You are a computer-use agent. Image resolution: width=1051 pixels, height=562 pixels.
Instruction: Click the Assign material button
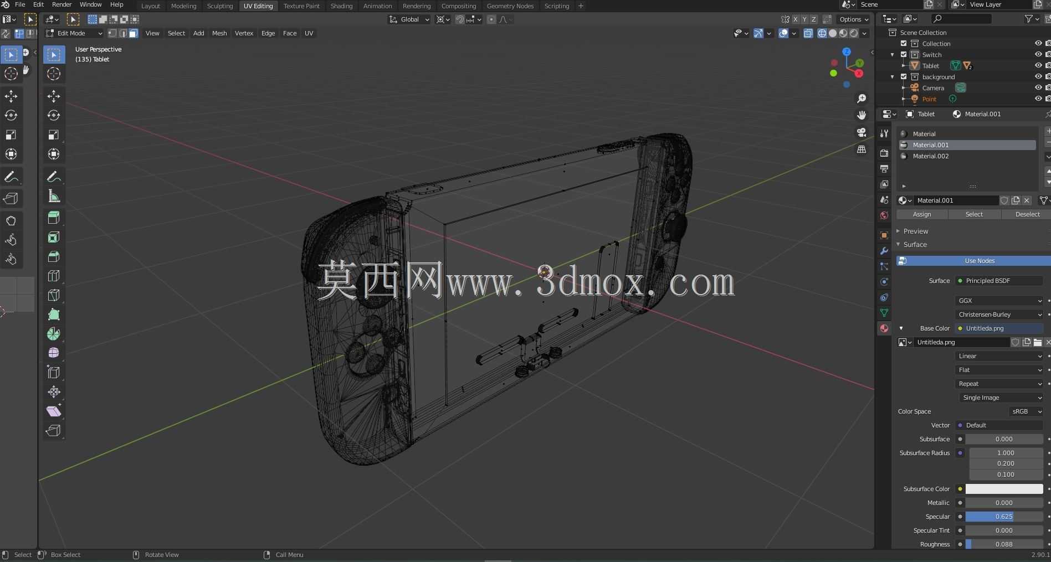click(x=922, y=214)
